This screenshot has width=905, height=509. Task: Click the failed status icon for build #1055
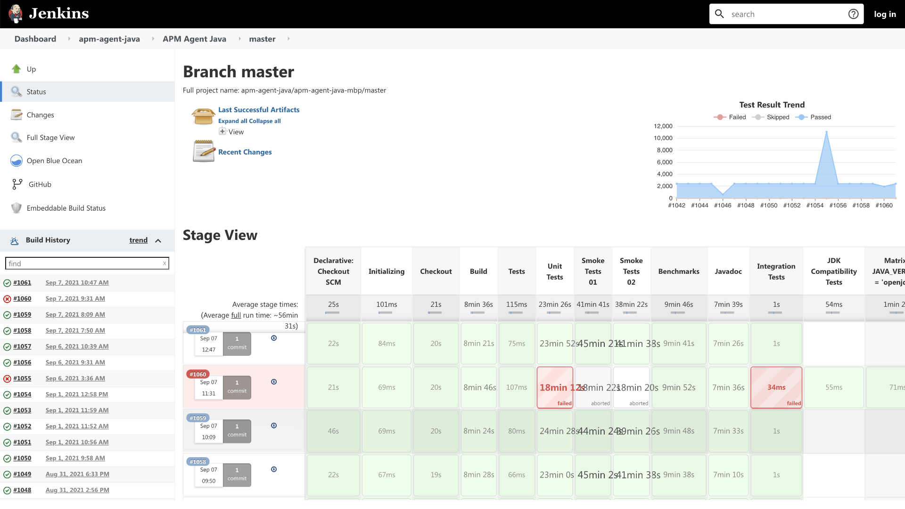coord(7,378)
